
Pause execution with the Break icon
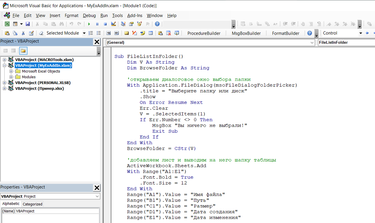pos(97,24)
